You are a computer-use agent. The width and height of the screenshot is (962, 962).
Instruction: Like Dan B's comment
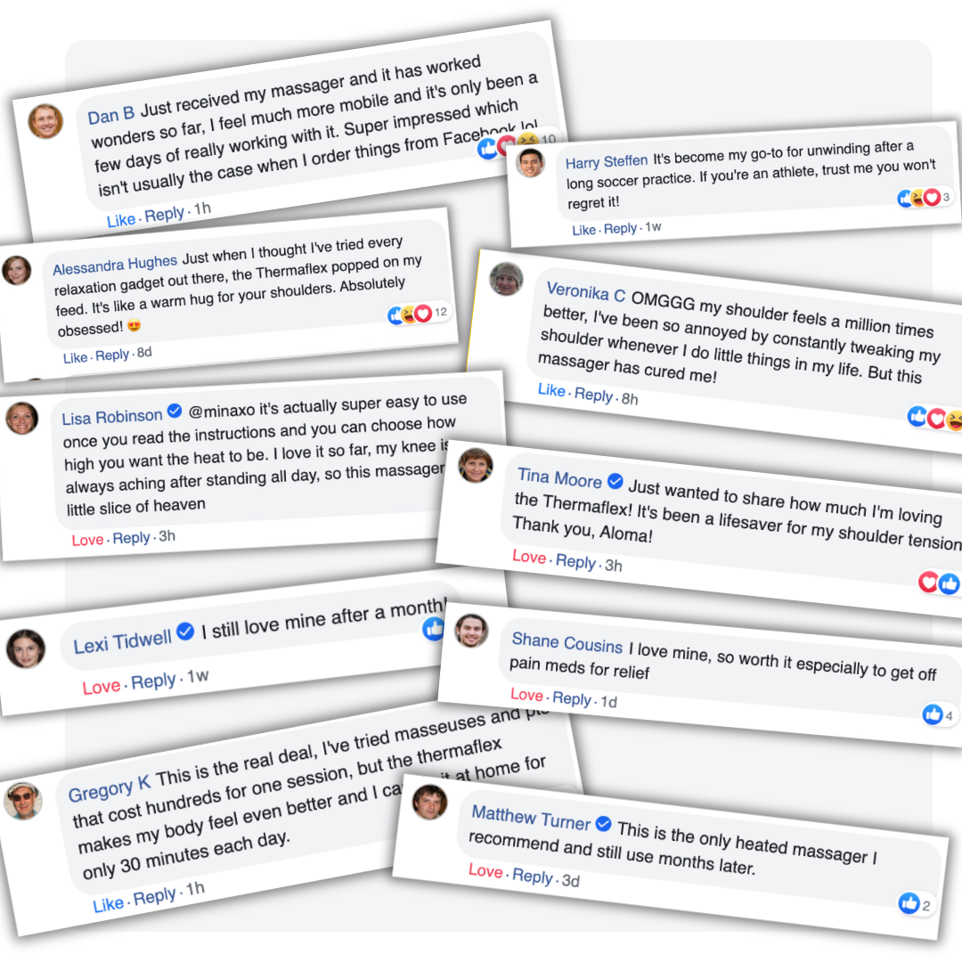[x=121, y=220]
